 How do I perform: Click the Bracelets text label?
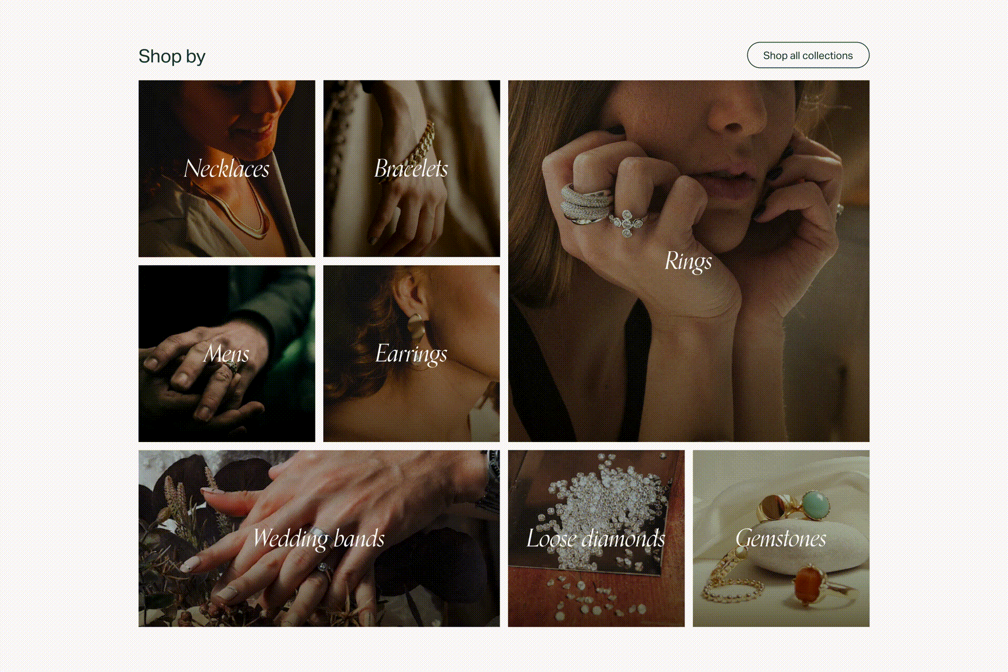tap(412, 169)
